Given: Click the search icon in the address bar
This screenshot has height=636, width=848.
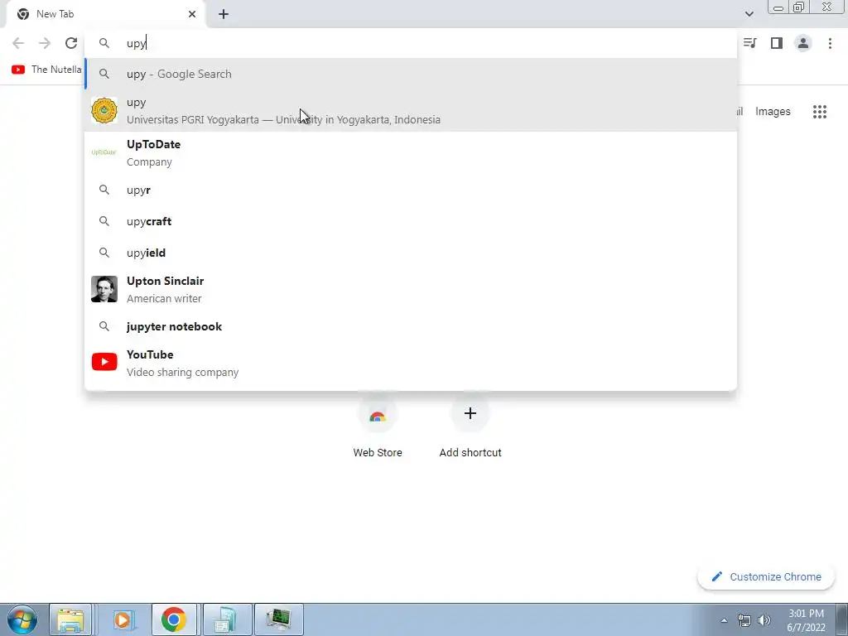Looking at the screenshot, I should point(104,43).
